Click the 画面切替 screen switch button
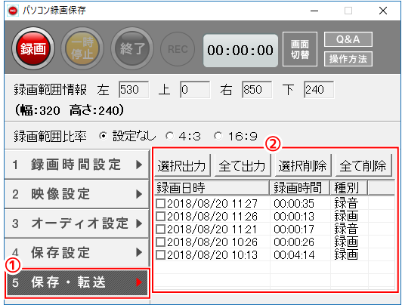402x305 pixels. coord(300,49)
